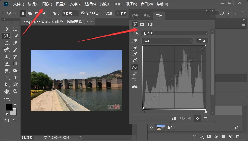Select the Horizontal Type tool
Screen dimensions: 248x141
coord(15,78)
